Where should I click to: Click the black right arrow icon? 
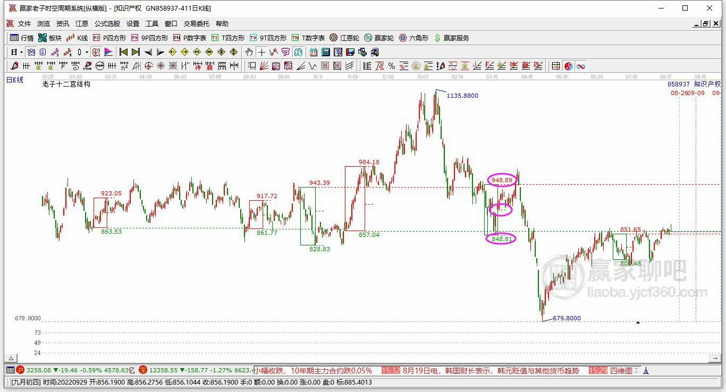161,52
